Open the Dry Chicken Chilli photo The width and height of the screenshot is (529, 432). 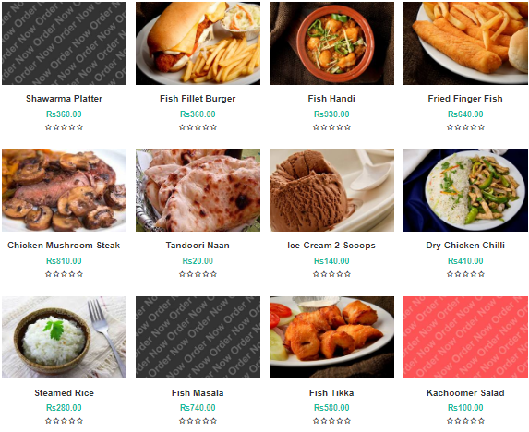click(465, 190)
